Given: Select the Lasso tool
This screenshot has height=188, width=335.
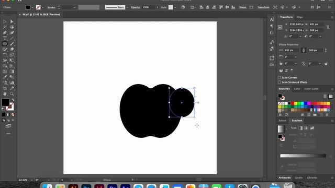Looking at the screenshot, I should [x=12, y=27].
